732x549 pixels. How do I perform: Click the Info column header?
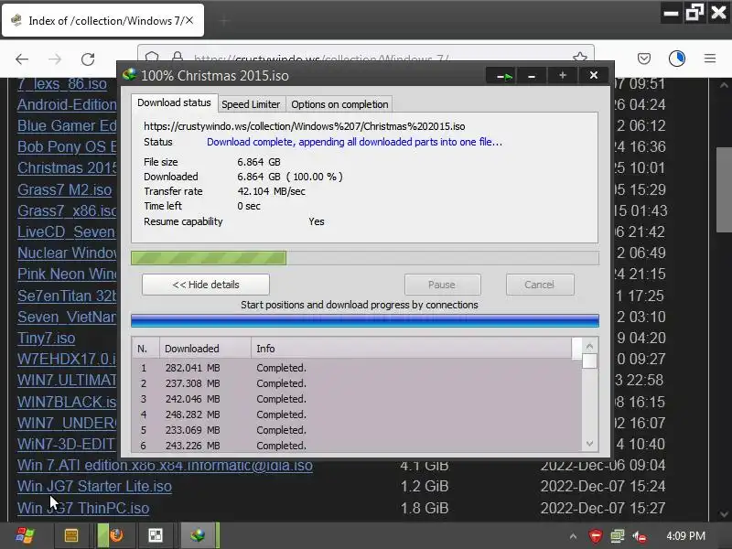click(x=411, y=349)
